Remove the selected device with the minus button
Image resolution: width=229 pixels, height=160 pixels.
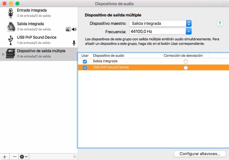tap(14, 157)
